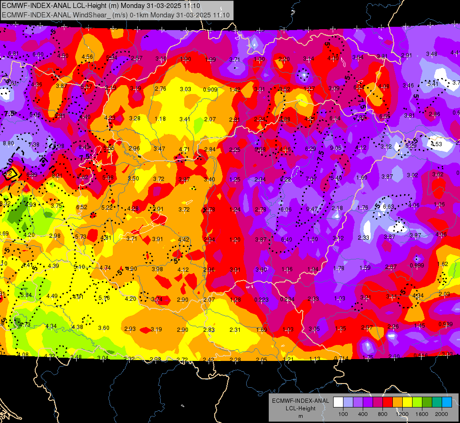This screenshot has width=460, height=423.
Task: Click the legend title ECMWF-INDEX-ANAL
Action: click(300, 401)
